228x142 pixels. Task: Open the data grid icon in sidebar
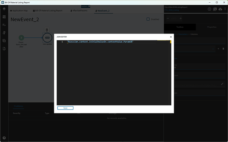click(x=4, y=41)
